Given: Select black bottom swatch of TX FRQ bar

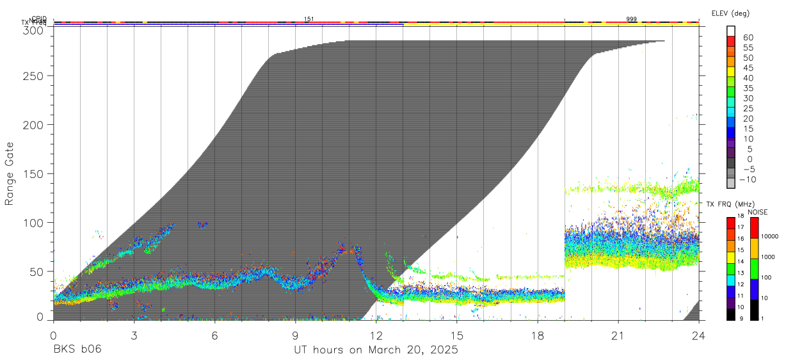Looking at the screenshot, I should (731, 314).
